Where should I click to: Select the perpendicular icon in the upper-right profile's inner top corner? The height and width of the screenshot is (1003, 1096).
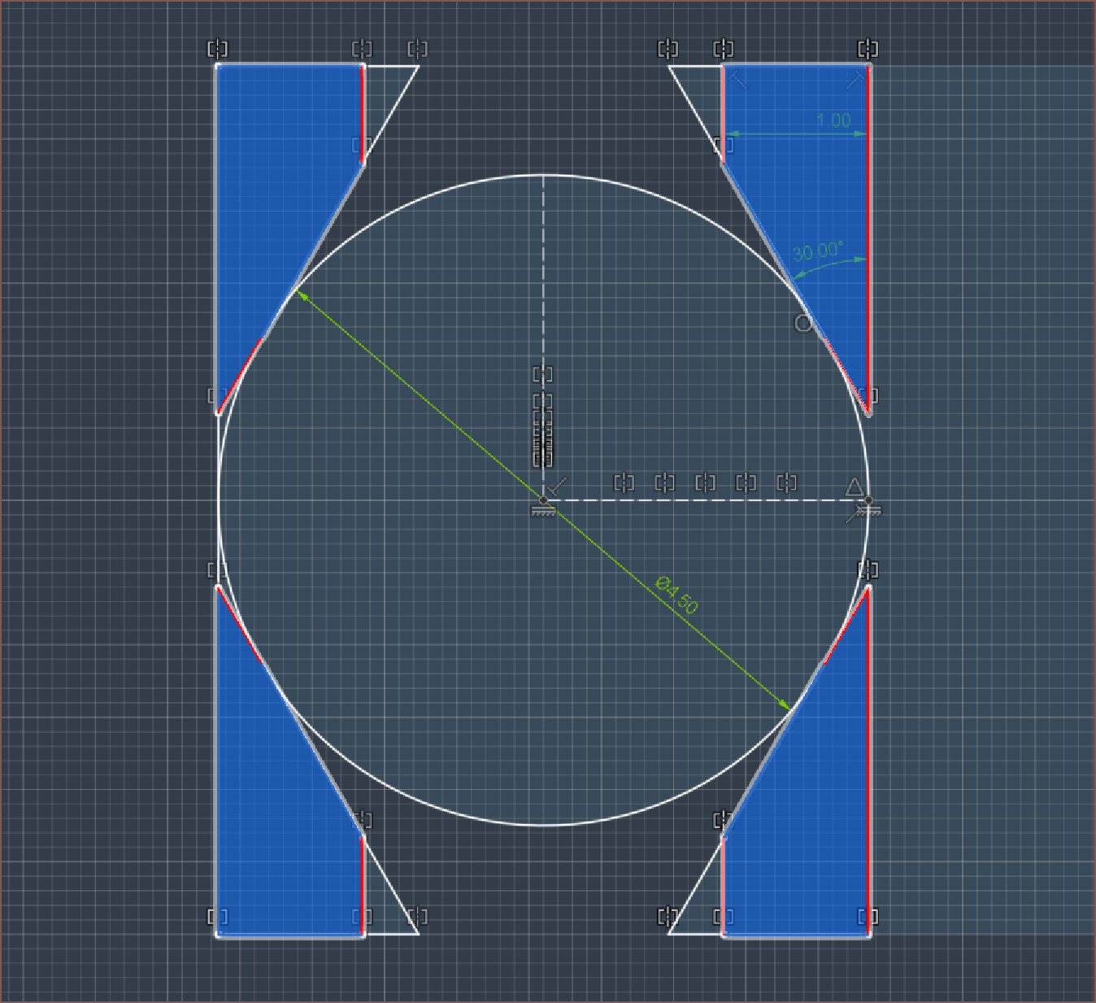click(738, 80)
